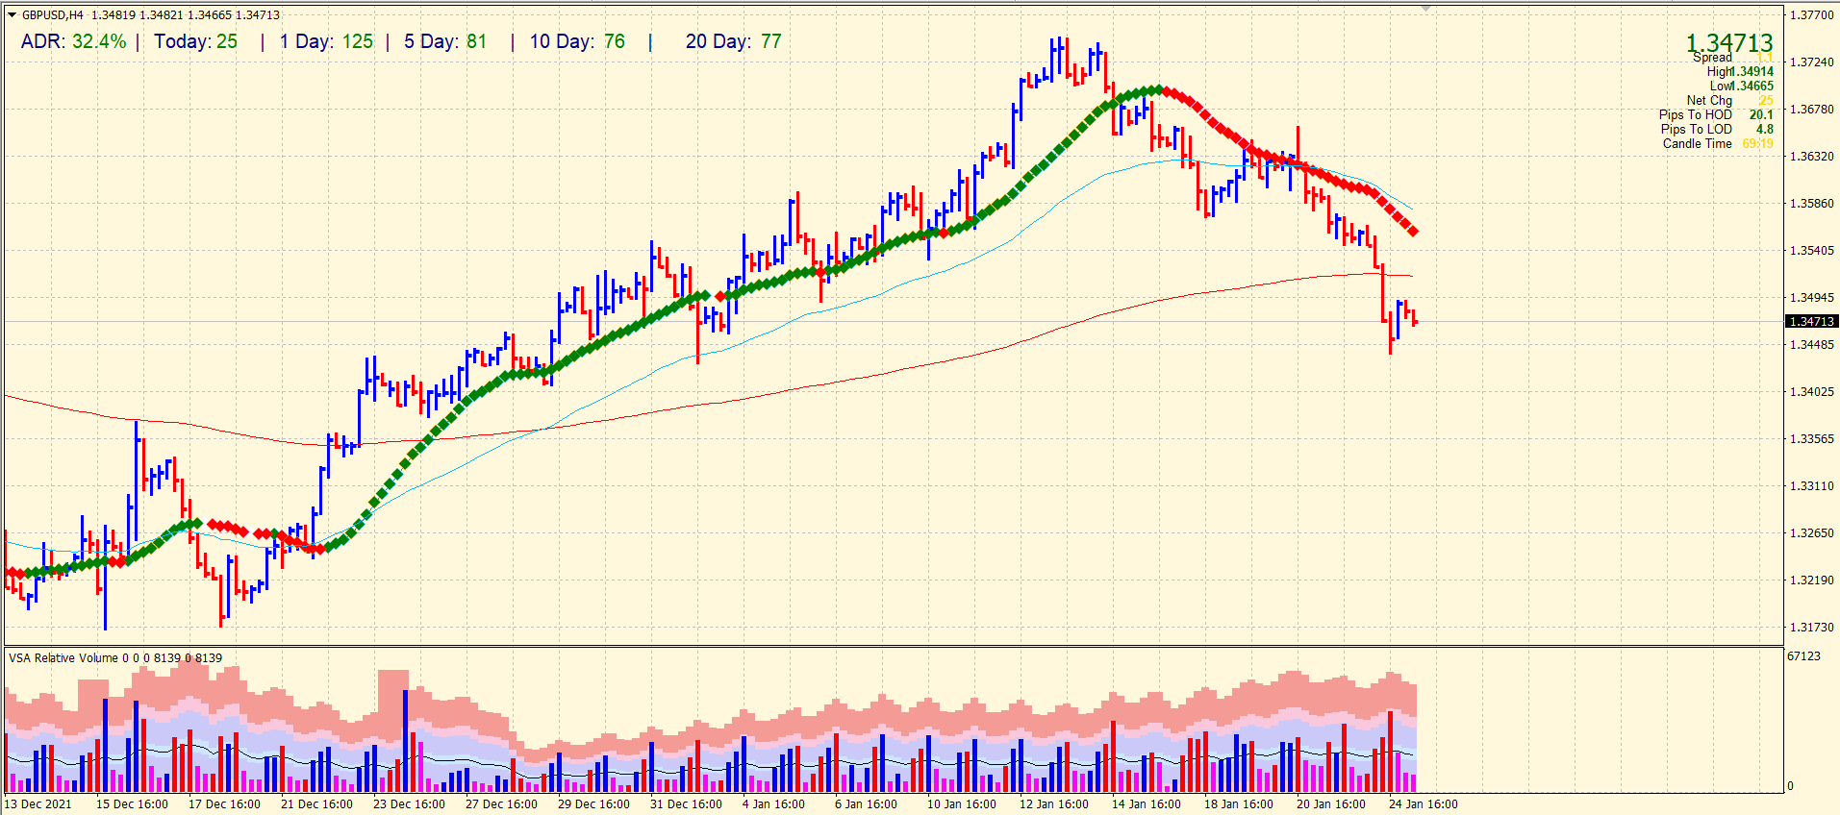Click the 1.31730 price axis label
This screenshot has width=1840, height=815.
click(x=1811, y=627)
